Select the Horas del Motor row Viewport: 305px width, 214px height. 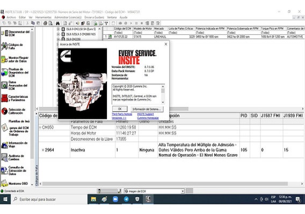pos(171,133)
